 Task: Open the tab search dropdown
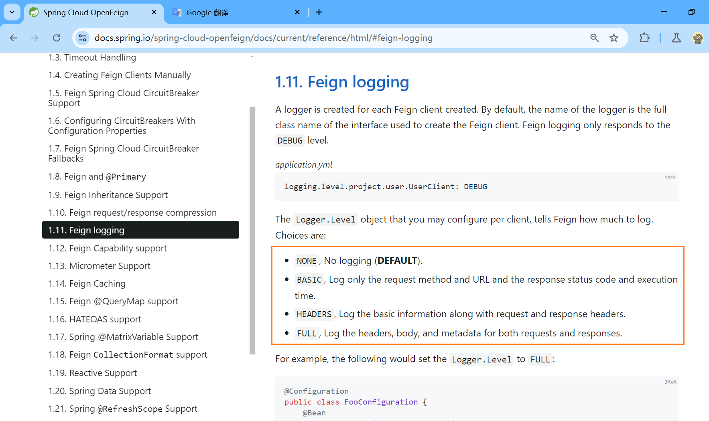pos(12,12)
